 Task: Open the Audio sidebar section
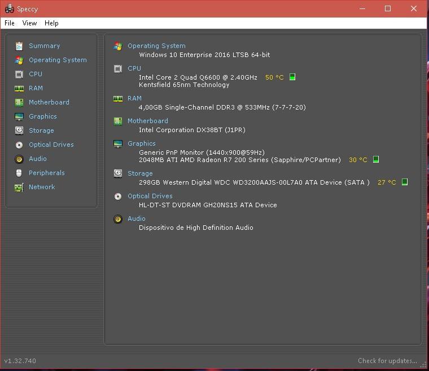click(x=38, y=159)
